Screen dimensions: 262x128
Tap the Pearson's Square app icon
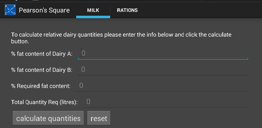point(10,10)
